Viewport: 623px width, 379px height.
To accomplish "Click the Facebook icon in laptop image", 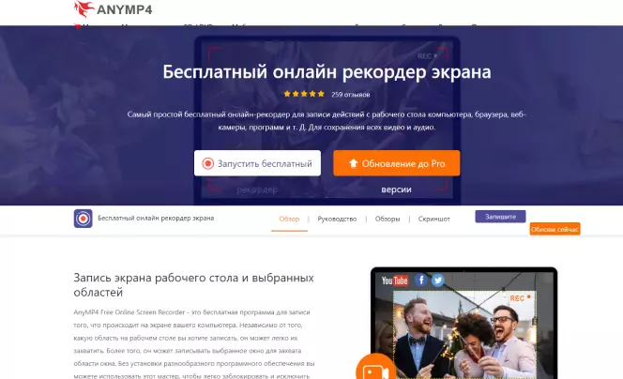I will pyautogui.click(x=421, y=280).
